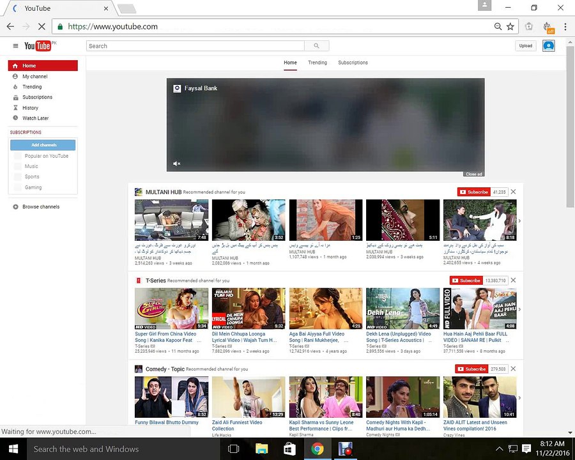Dismiss Comedy - Topic recommendation with X
This screenshot has height=460, width=575.
click(x=513, y=369)
